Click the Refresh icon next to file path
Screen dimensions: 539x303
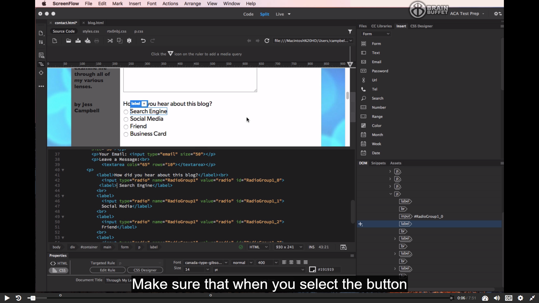(267, 41)
